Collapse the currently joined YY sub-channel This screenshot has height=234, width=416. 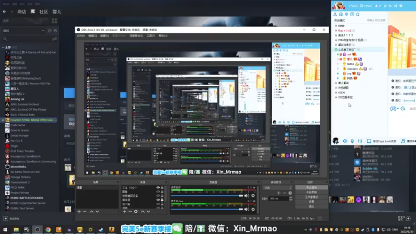click(x=336, y=49)
